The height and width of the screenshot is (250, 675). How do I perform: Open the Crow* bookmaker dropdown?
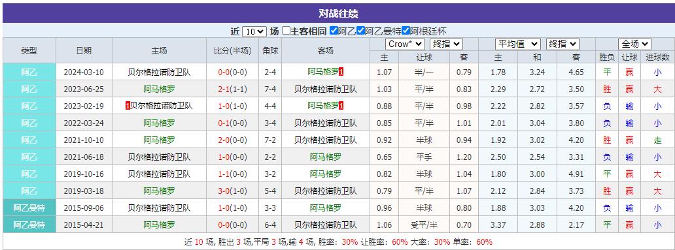(405, 44)
